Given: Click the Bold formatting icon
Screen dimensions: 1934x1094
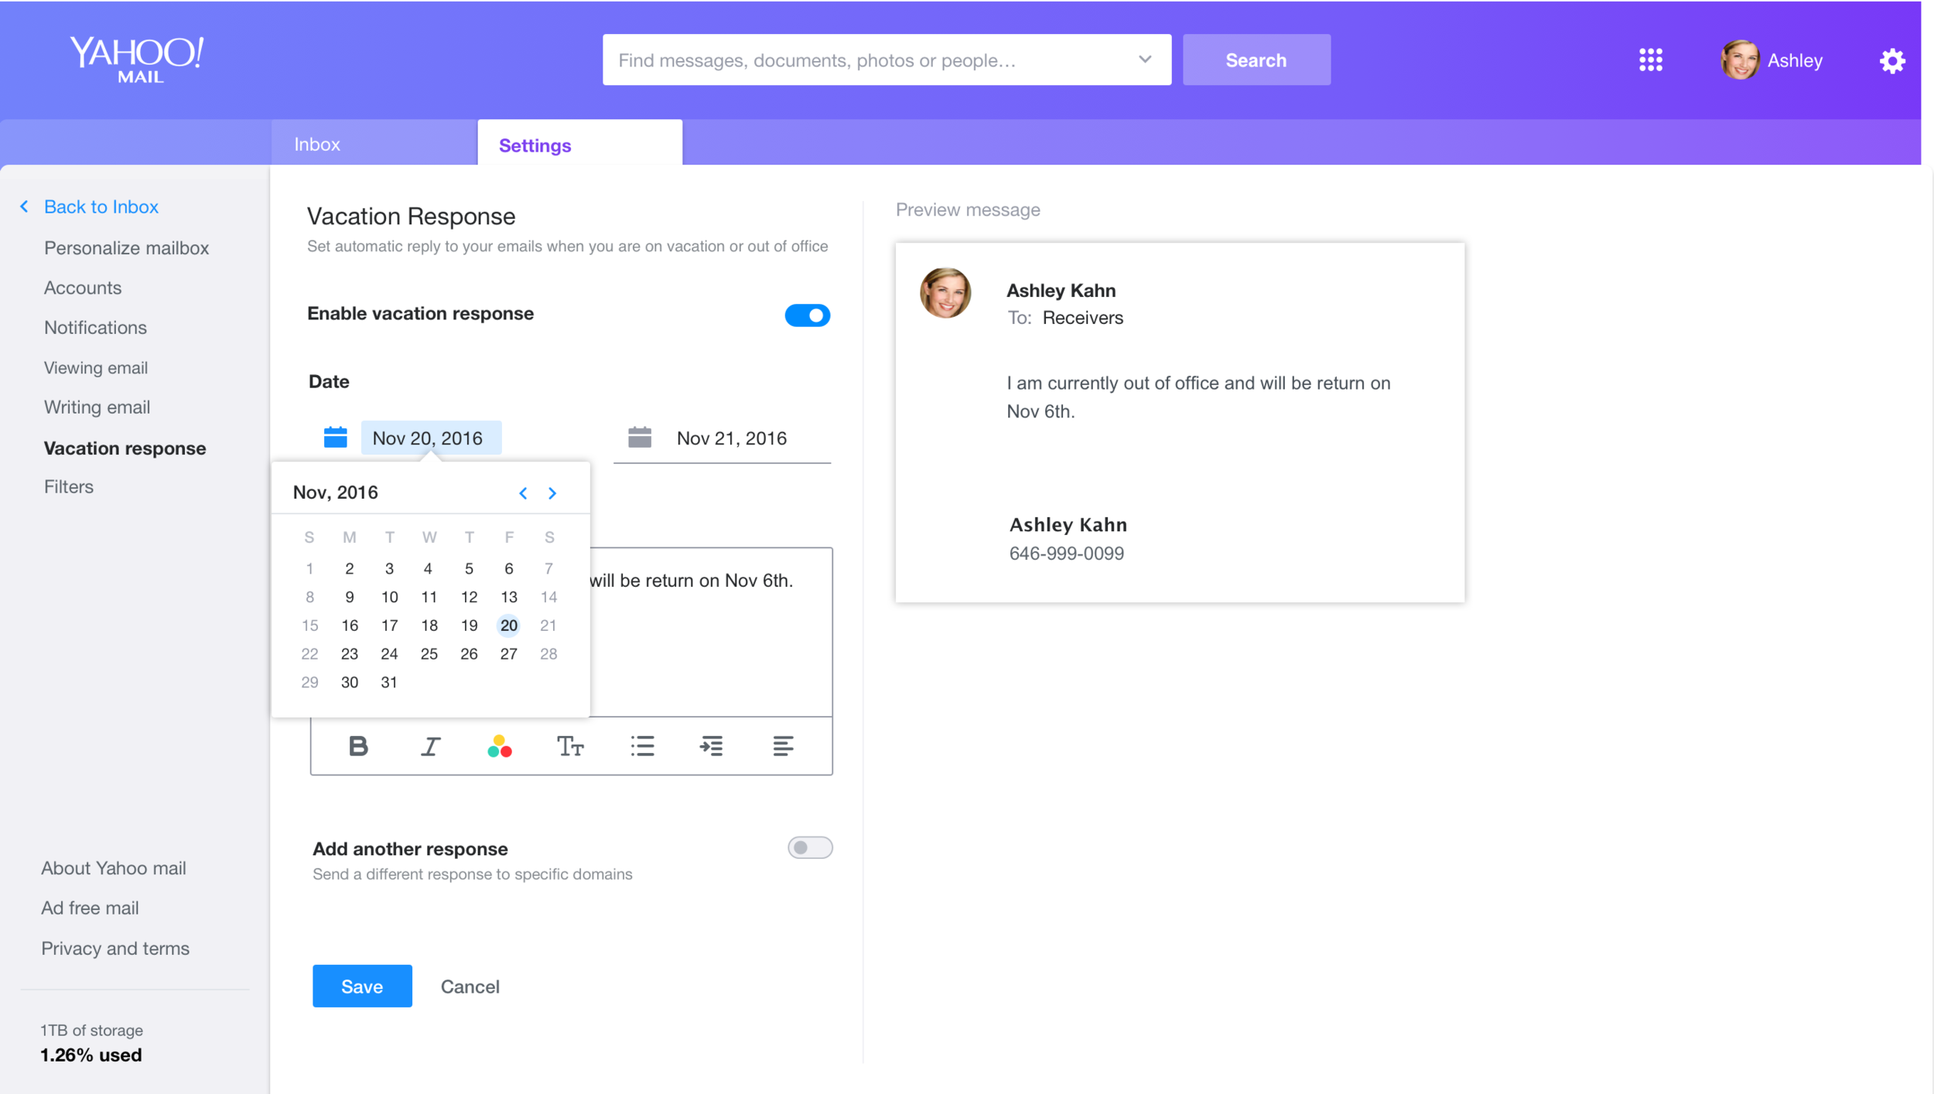Looking at the screenshot, I should tap(358, 746).
